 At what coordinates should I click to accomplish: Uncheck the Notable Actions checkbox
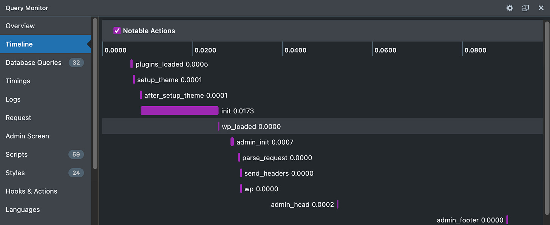tap(117, 31)
